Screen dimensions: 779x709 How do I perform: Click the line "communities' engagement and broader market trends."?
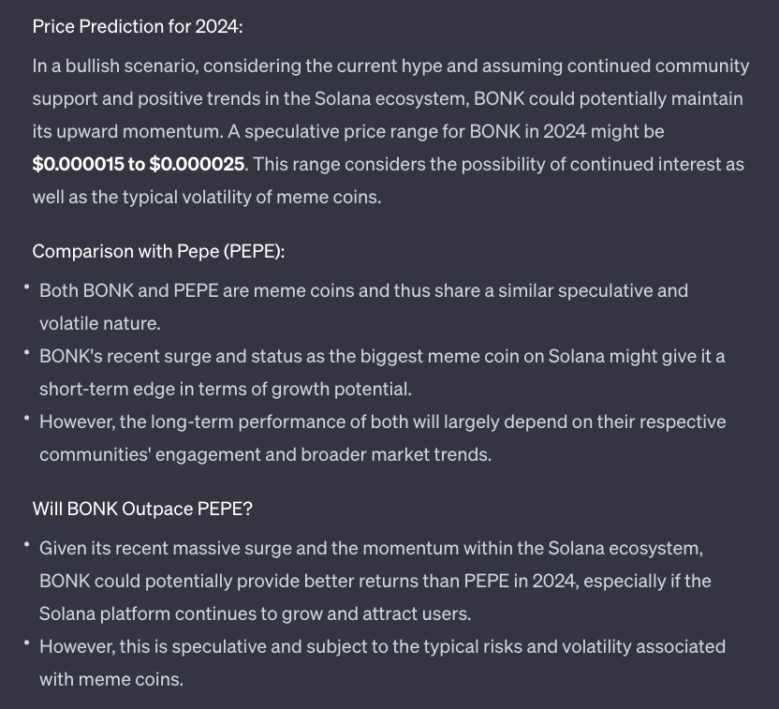pos(265,454)
